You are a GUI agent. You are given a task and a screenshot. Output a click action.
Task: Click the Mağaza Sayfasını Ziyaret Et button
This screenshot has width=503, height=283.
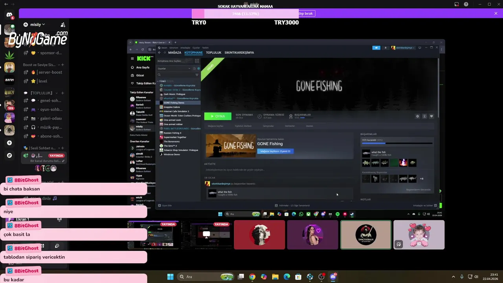pyautogui.click(x=275, y=151)
